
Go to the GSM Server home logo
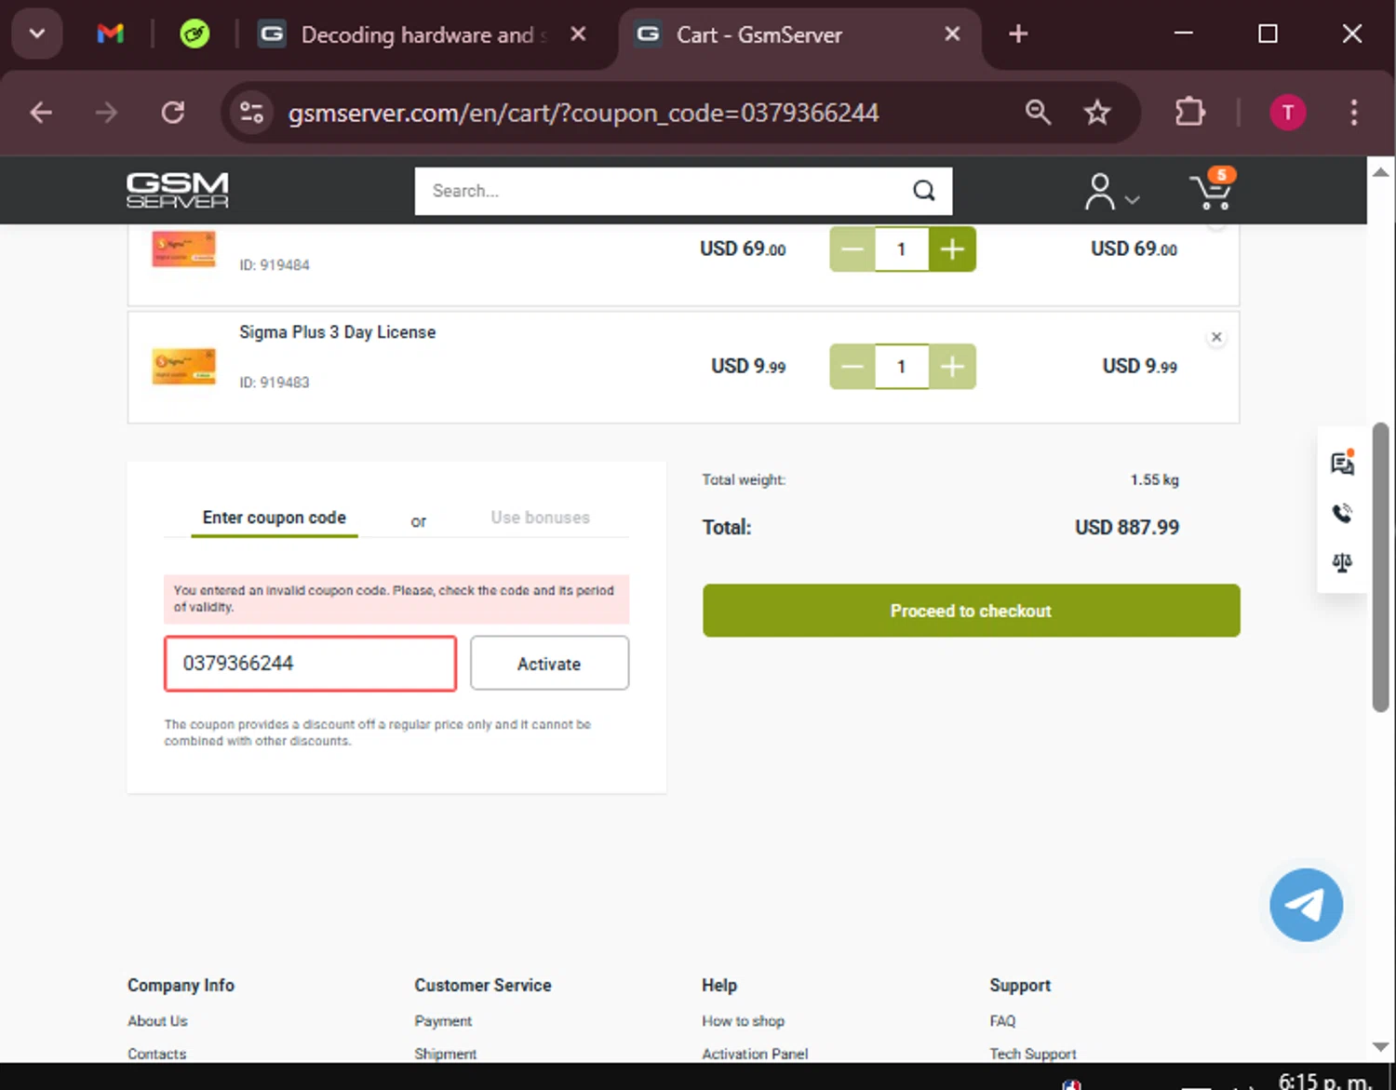(x=178, y=191)
